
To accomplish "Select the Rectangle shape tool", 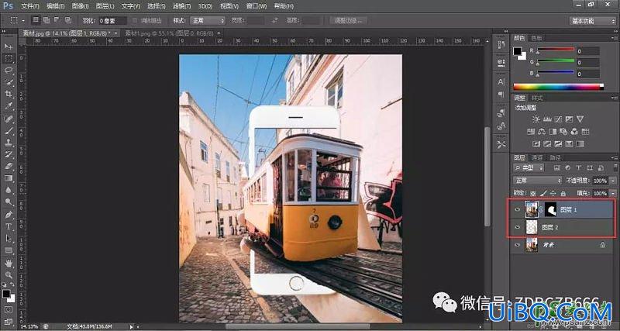I will [x=9, y=250].
